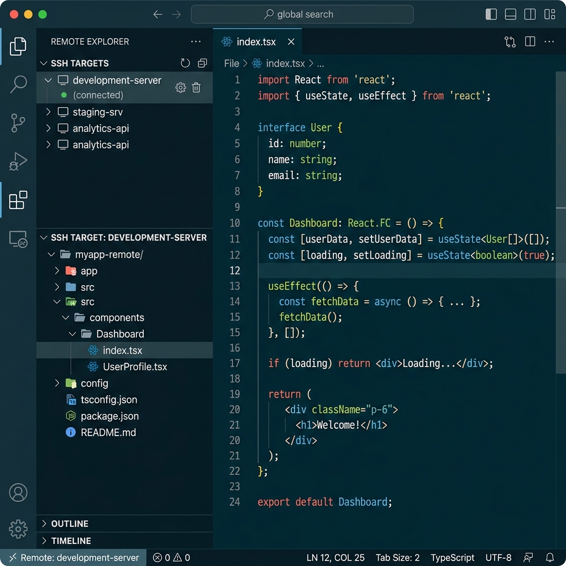The width and height of the screenshot is (566, 566).
Task: Refresh the SSH targets list
Action: (185, 63)
